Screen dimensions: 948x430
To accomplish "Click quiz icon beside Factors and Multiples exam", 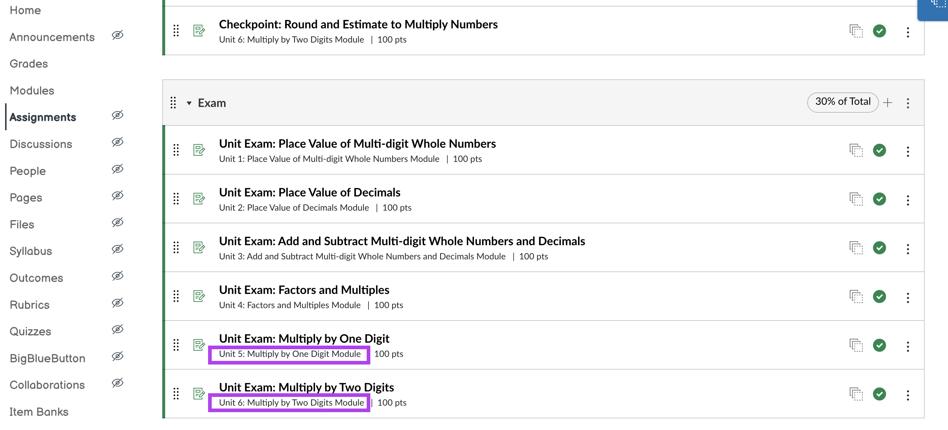I will coord(199,296).
